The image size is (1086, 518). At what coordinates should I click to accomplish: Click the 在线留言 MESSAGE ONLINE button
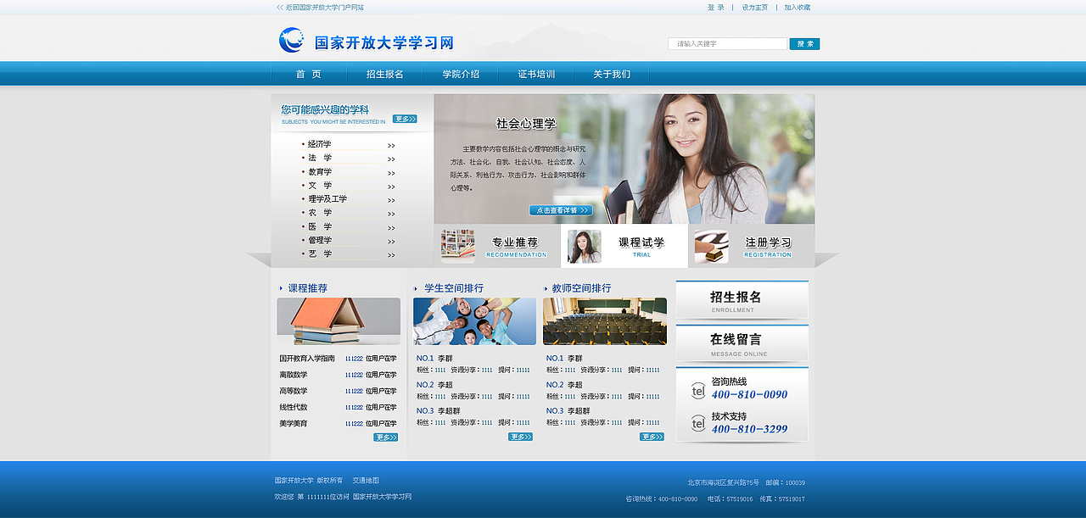click(742, 343)
